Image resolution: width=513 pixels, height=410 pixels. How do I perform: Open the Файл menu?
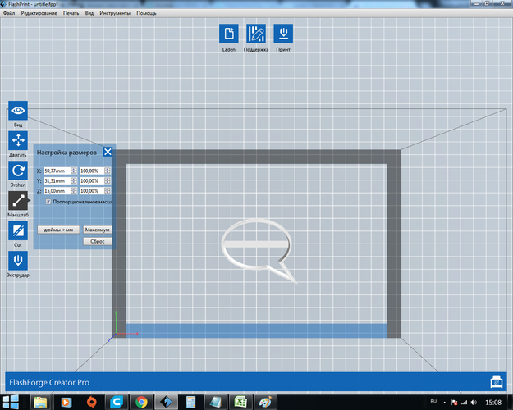click(x=9, y=13)
